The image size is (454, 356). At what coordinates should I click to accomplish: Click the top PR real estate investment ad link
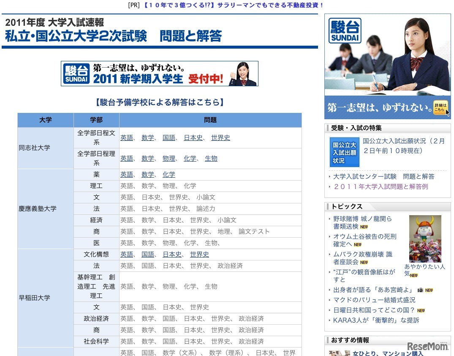tap(234, 5)
